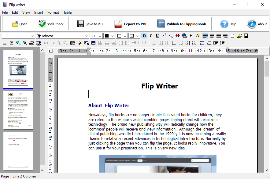Toggle subscript formatting

coord(171,36)
